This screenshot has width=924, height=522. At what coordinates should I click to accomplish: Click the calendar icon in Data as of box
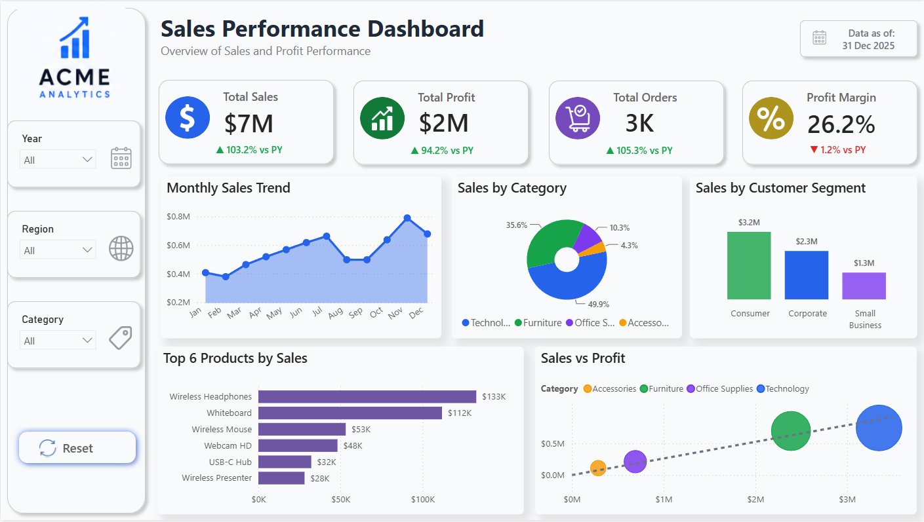(x=820, y=37)
